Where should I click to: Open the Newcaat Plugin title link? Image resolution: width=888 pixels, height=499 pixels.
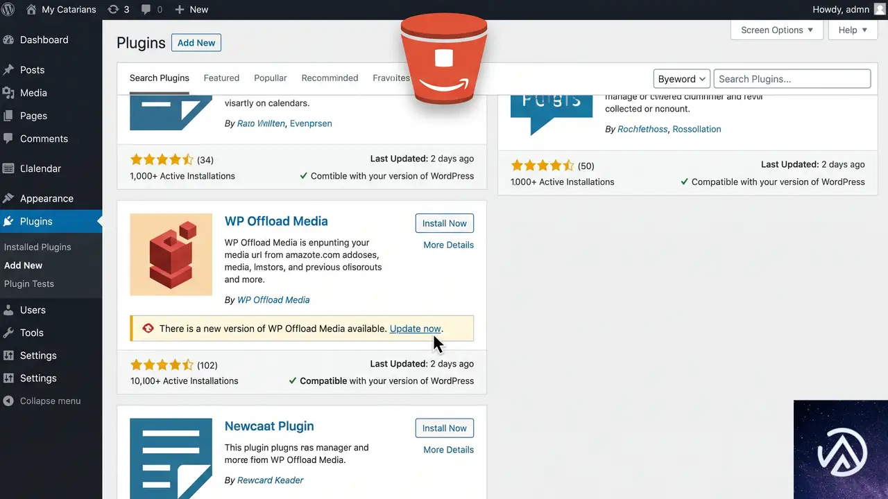pyautogui.click(x=269, y=426)
